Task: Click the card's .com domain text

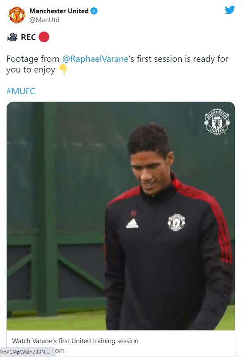Action: coord(60,351)
